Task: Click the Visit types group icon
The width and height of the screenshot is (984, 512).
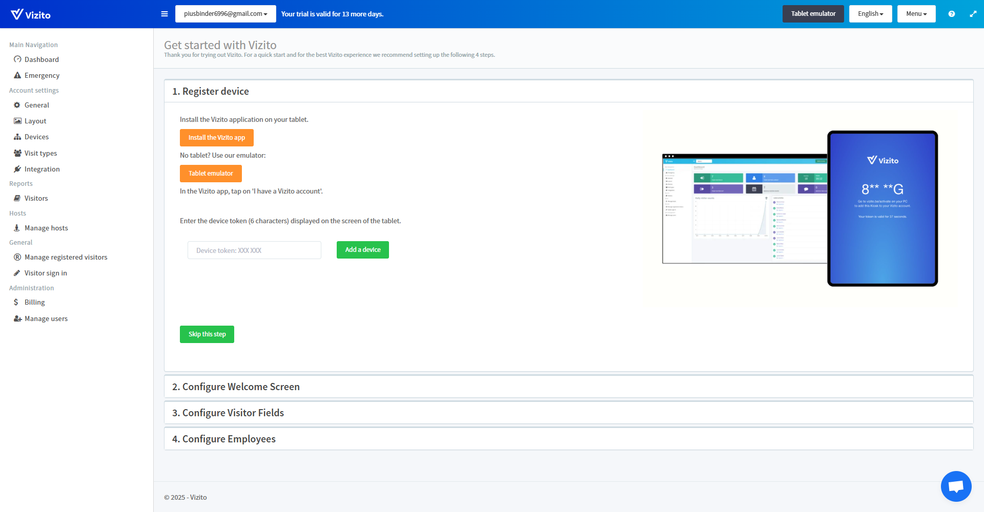Action: [17, 153]
